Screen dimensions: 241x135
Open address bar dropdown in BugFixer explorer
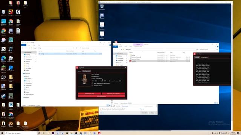[x=196, y=49]
